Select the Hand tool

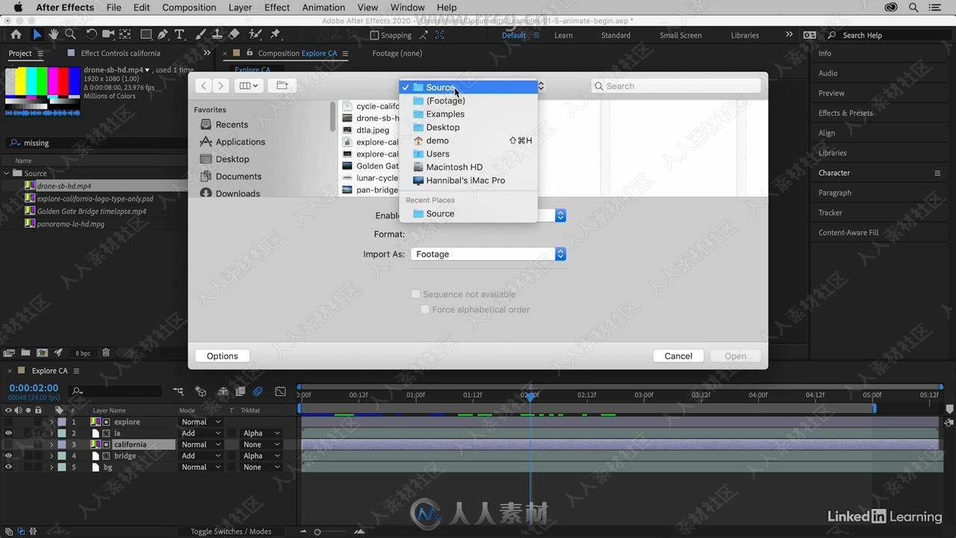click(x=54, y=34)
